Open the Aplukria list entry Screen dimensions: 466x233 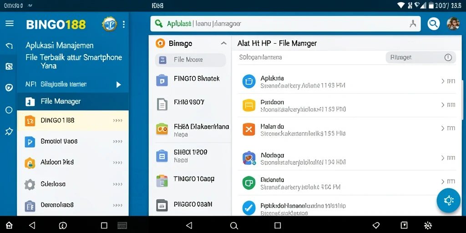(x=348, y=82)
